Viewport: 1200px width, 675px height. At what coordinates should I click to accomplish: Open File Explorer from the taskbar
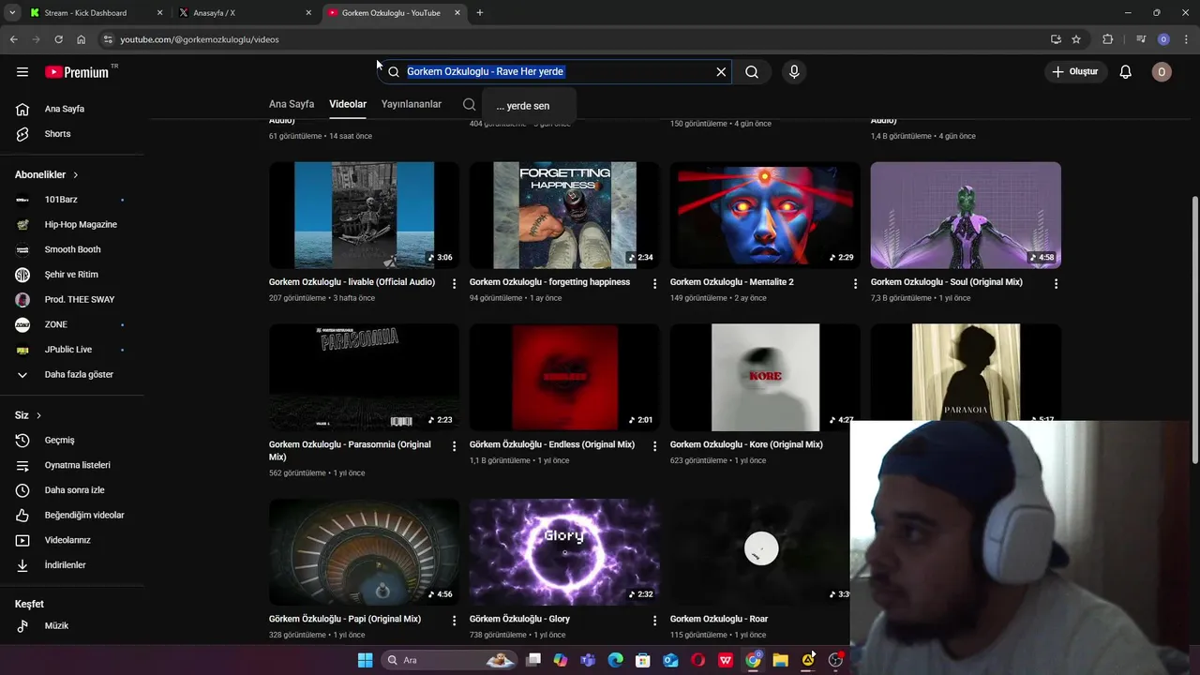coord(780,660)
